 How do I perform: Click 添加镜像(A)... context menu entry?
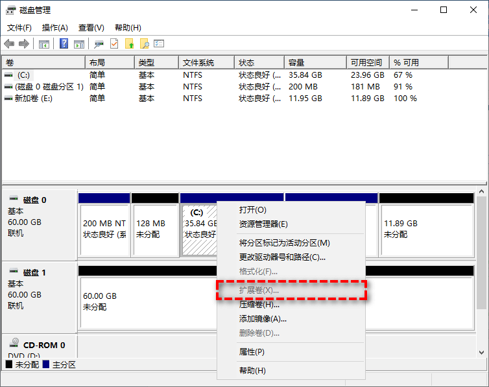click(x=263, y=319)
